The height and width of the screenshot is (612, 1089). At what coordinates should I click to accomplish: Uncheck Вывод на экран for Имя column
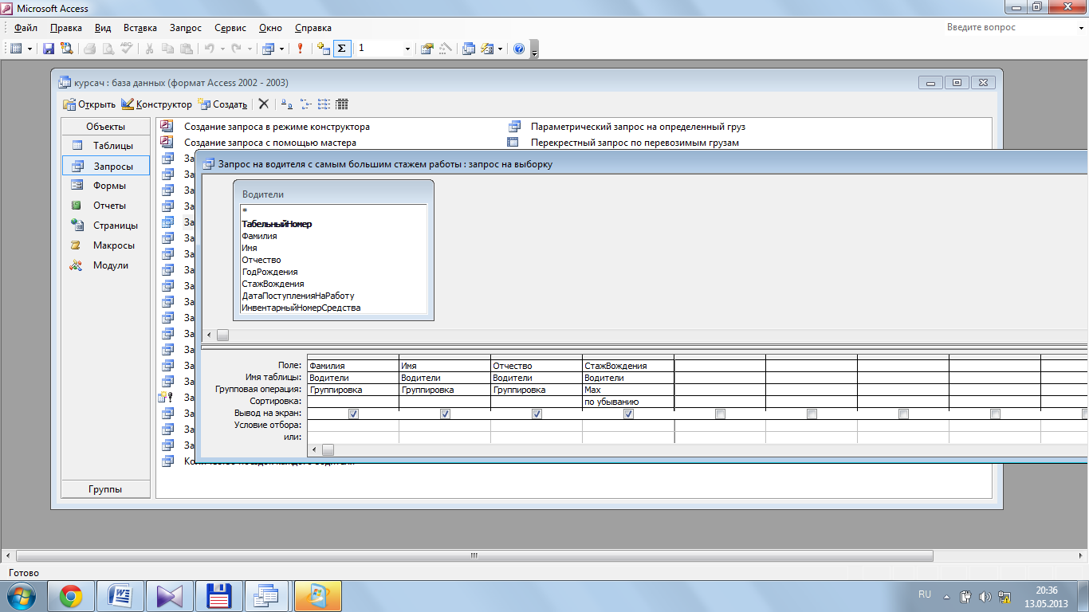pos(445,414)
